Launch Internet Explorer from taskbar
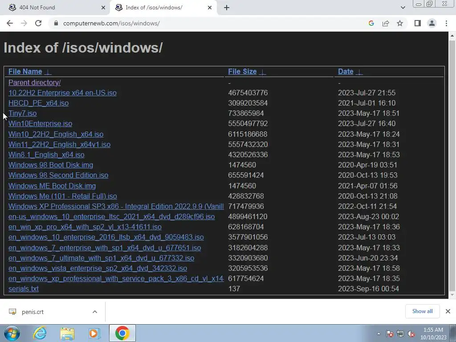Screen dimensions: 456x342 (x=40, y=333)
